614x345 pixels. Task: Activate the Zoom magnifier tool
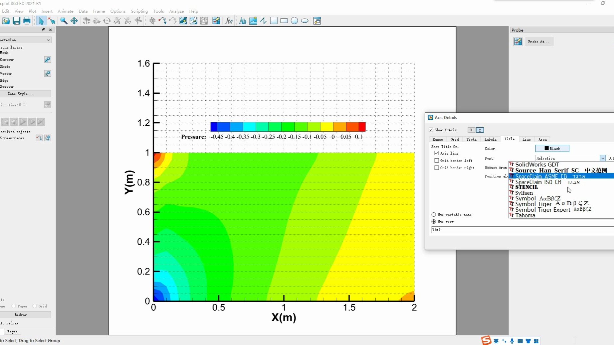(x=64, y=21)
